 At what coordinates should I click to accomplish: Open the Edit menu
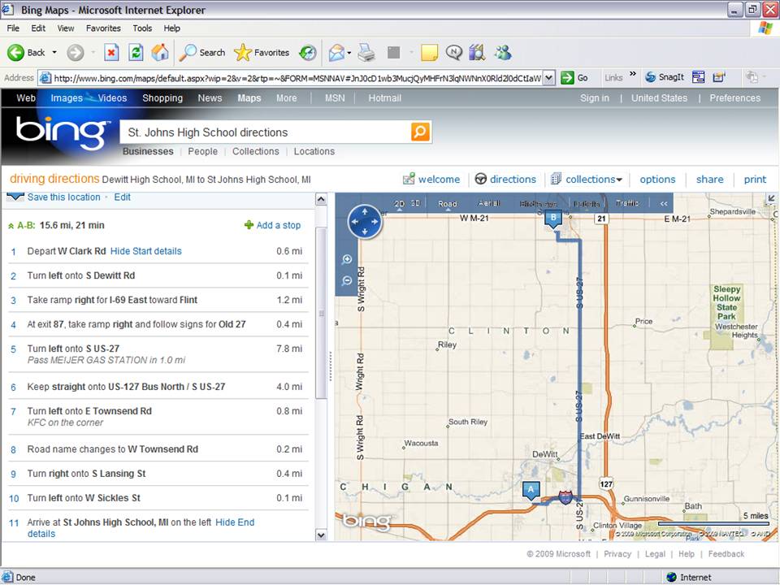pyautogui.click(x=38, y=28)
